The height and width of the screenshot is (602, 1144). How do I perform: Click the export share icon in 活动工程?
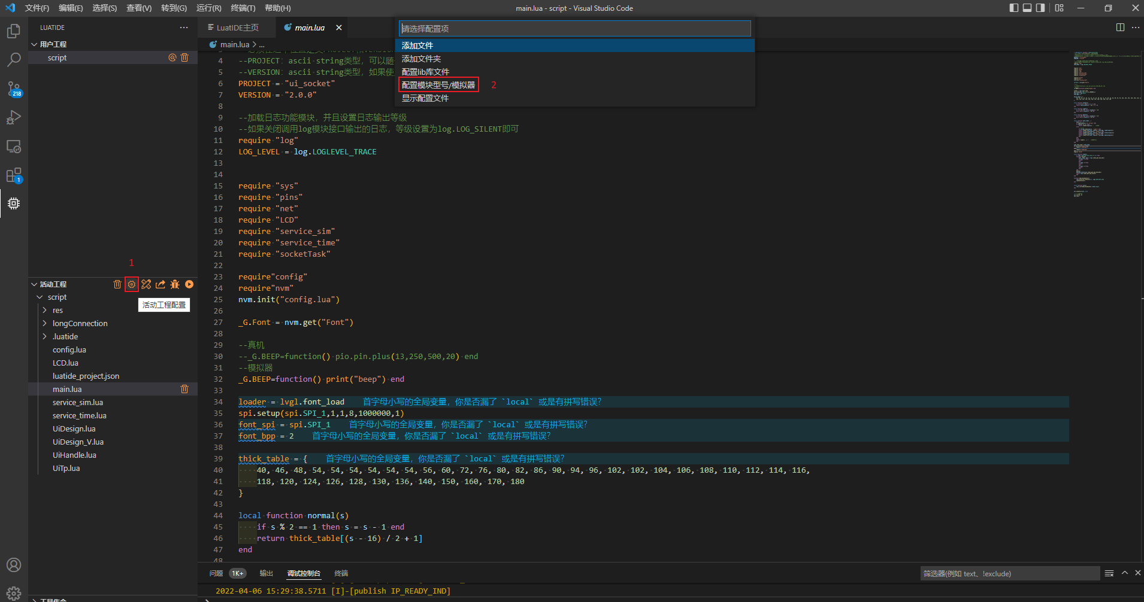pos(161,284)
